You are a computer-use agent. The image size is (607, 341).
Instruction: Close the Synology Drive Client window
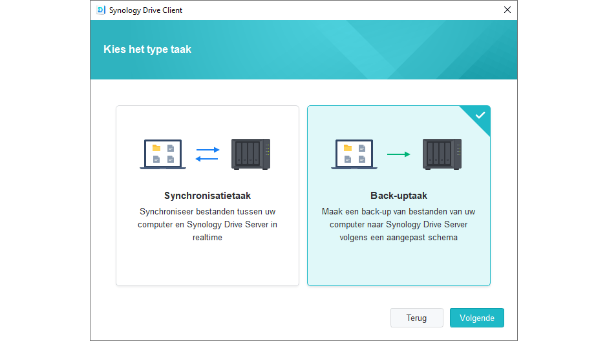pyautogui.click(x=507, y=10)
